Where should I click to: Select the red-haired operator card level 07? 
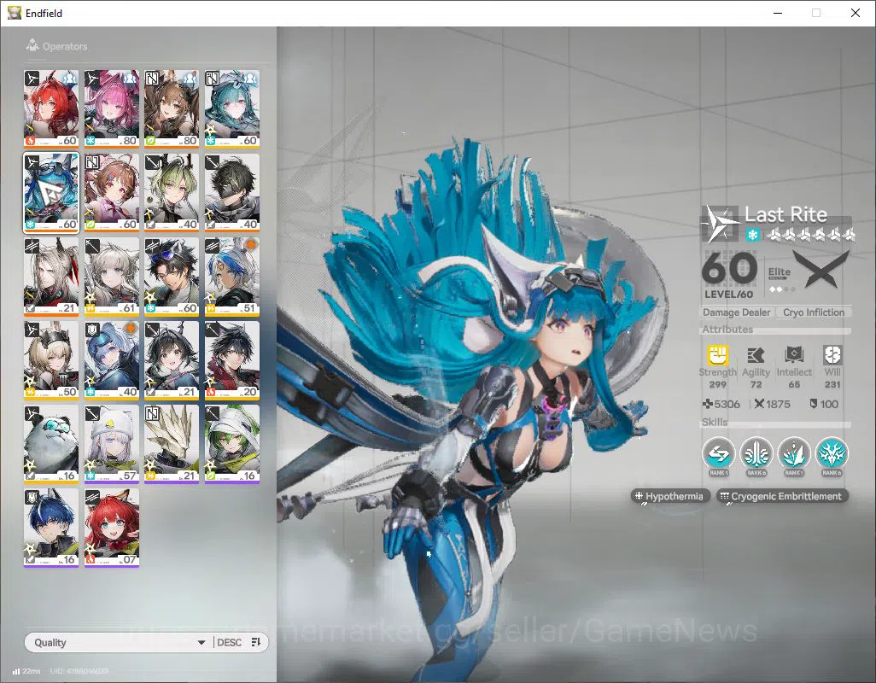(x=112, y=527)
